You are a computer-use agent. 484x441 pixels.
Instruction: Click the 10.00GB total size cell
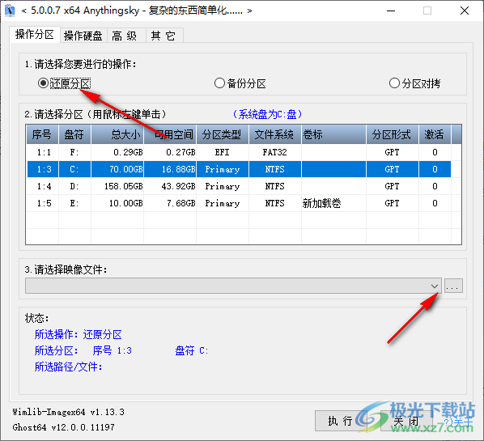[x=117, y=203]
